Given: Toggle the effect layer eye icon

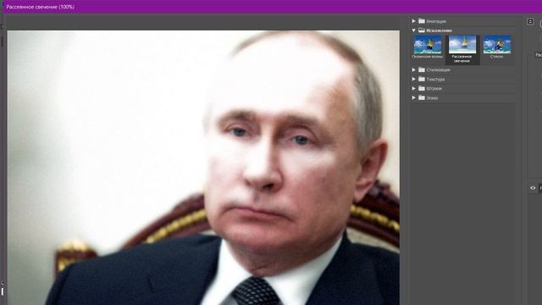Looking at the screenshot, I should coord(533,188).
